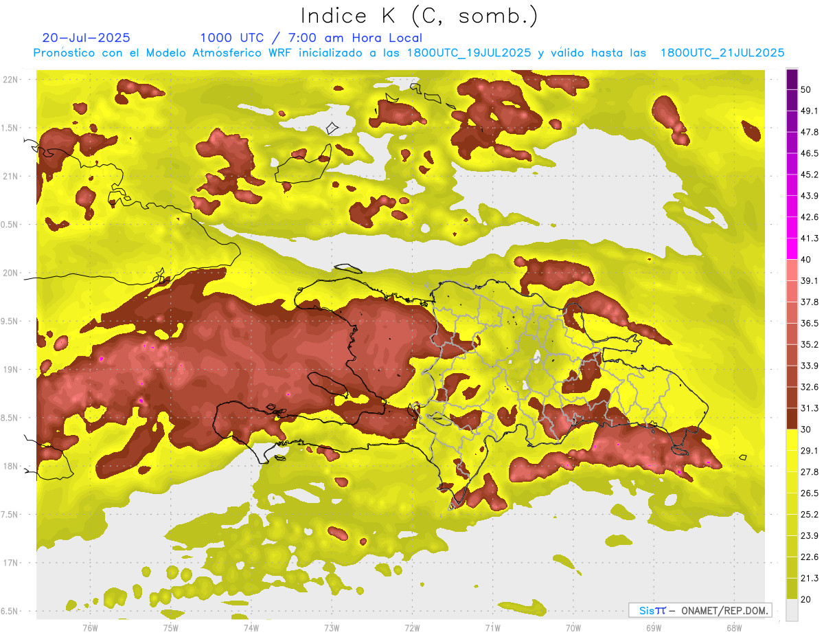Click colorbar value "36.5"

click(810, 323)
